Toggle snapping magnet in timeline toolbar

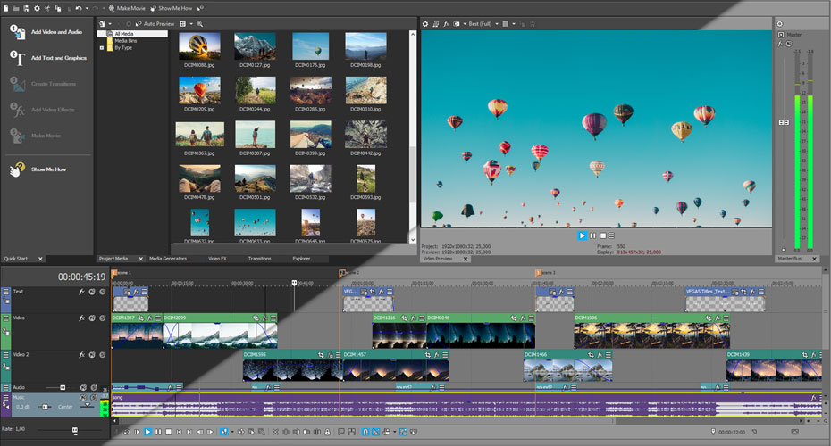tap(365, 432)
